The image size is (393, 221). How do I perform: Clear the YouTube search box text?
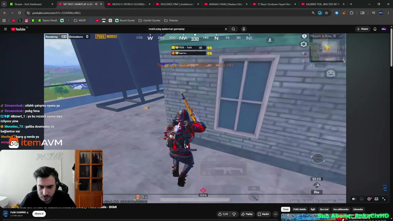(226, 29)
